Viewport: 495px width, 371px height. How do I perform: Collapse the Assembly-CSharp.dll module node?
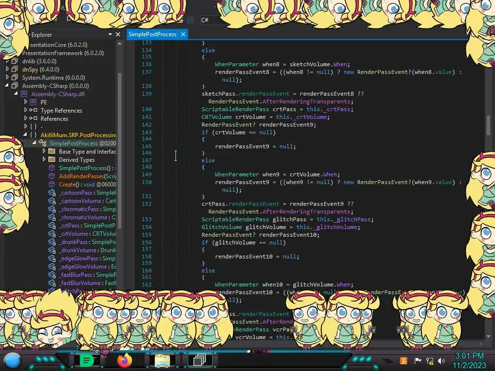click(x=16, y=93)
